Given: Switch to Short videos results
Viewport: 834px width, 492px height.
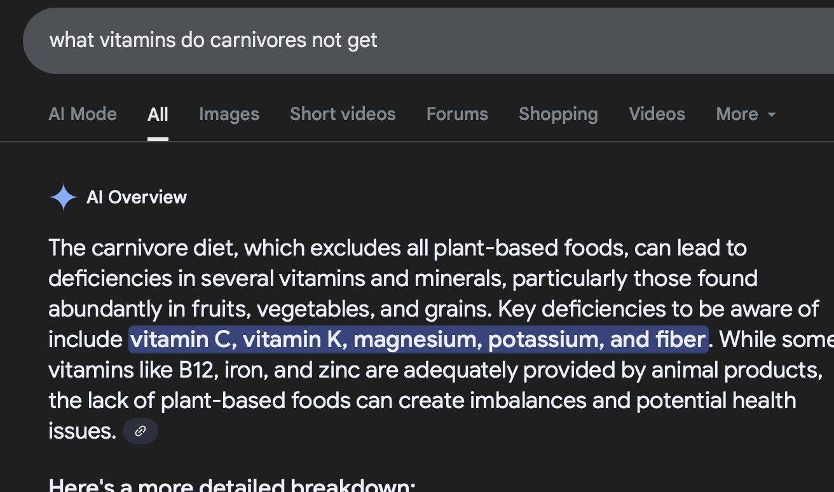Looking at the screenshot, I should (x=343, y=114).
